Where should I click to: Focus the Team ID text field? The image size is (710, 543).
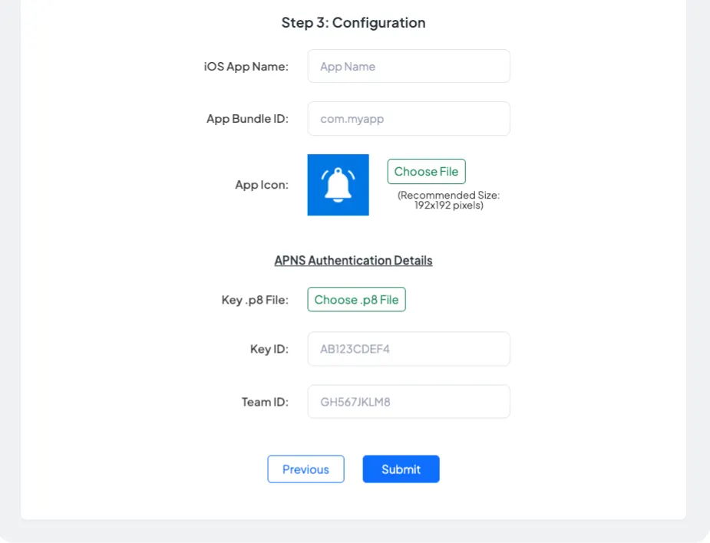[x=408, y=402]
